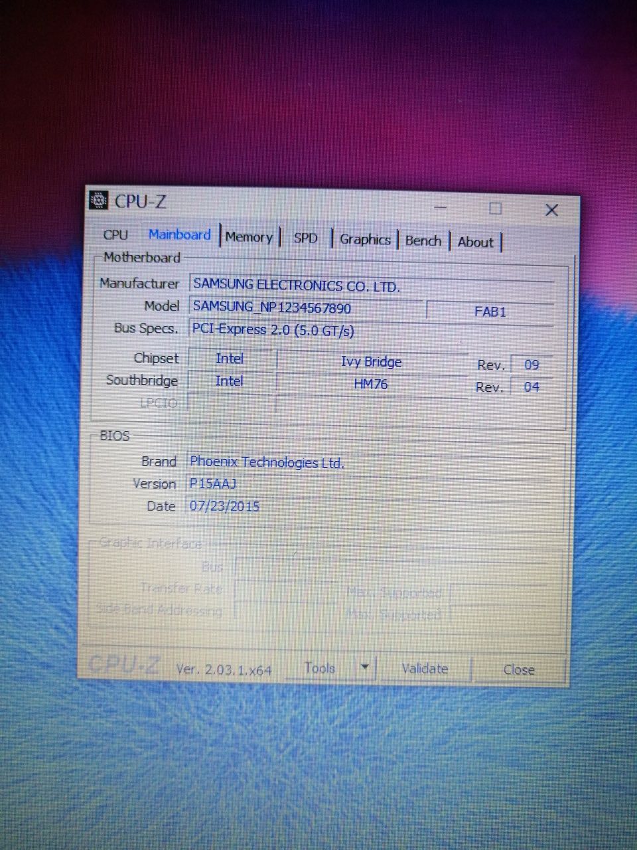
Task: Click the FAB1 revision field
Action: [490, 311]
